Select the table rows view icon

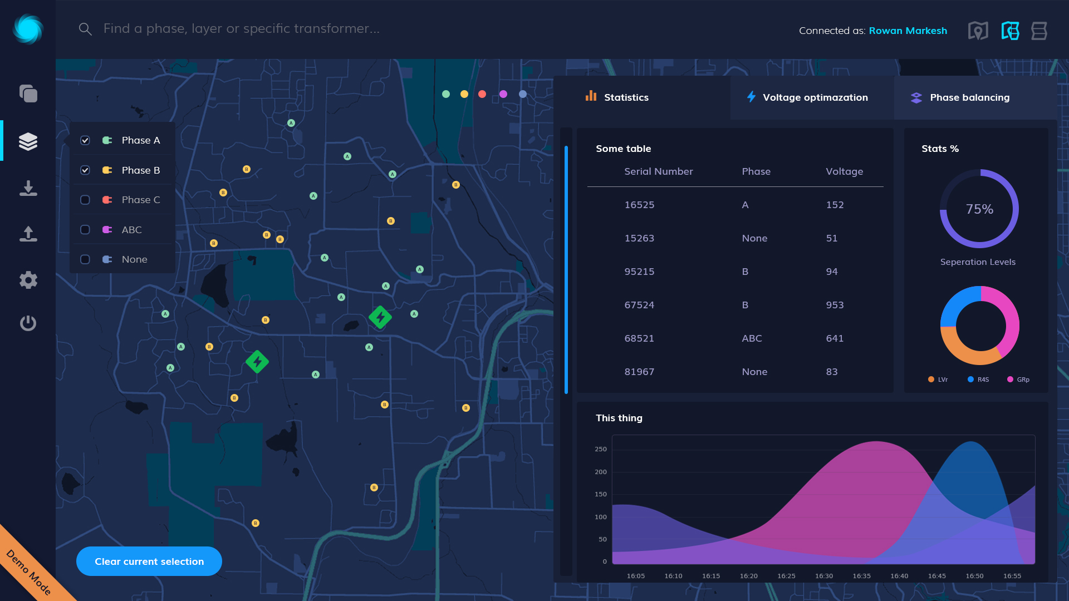(x=1039, y=31)
